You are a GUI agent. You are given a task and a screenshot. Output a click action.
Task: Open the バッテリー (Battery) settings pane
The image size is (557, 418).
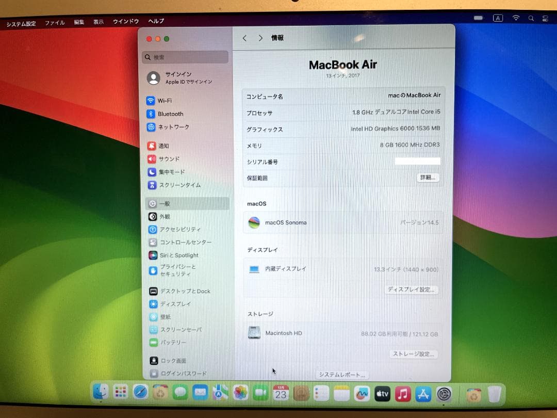170,342
